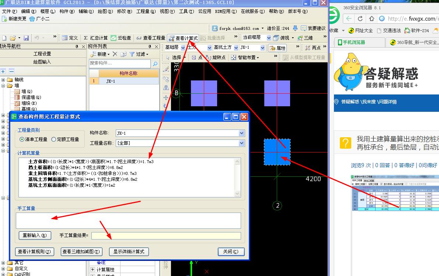This screenshot has height=276, width=439.
Task: Click the copy component icon
Action: tap(123, 54)
